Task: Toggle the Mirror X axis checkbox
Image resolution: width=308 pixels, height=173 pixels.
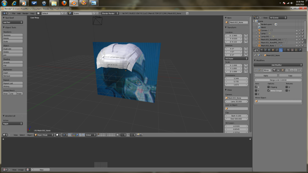Action: click(x=256, y=87)
